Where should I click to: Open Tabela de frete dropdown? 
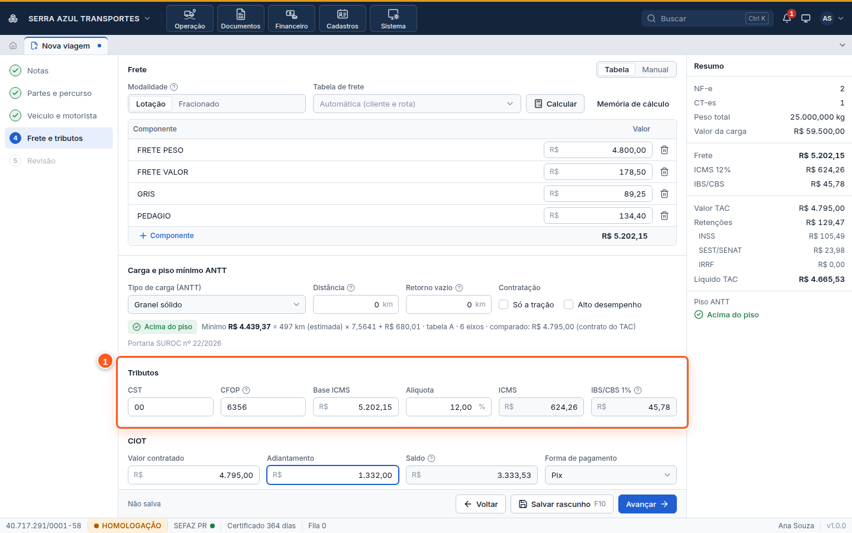coord(417,104)
